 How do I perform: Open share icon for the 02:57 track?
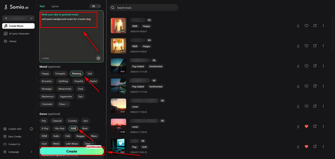315,146
